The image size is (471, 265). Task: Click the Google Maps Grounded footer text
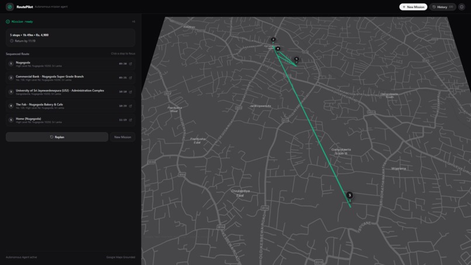[120, 257]
